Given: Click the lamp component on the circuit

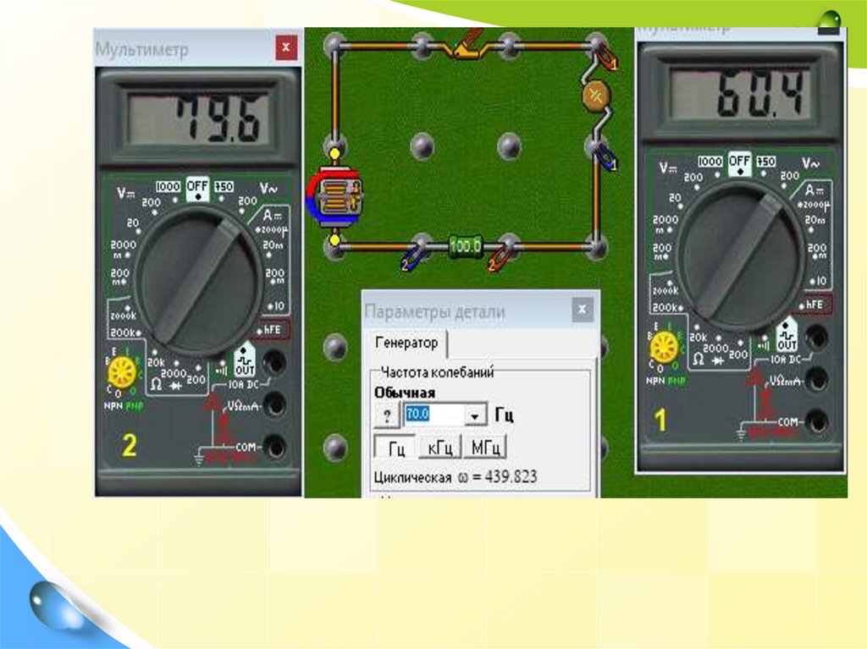Looking at the screenshot, I should (x=595, y=96).
